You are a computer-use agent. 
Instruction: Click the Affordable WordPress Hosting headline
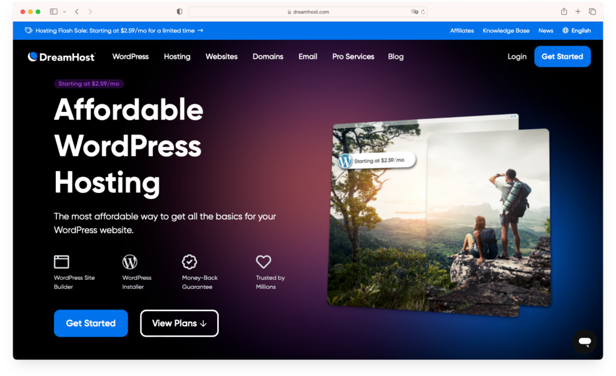point(129,146)
